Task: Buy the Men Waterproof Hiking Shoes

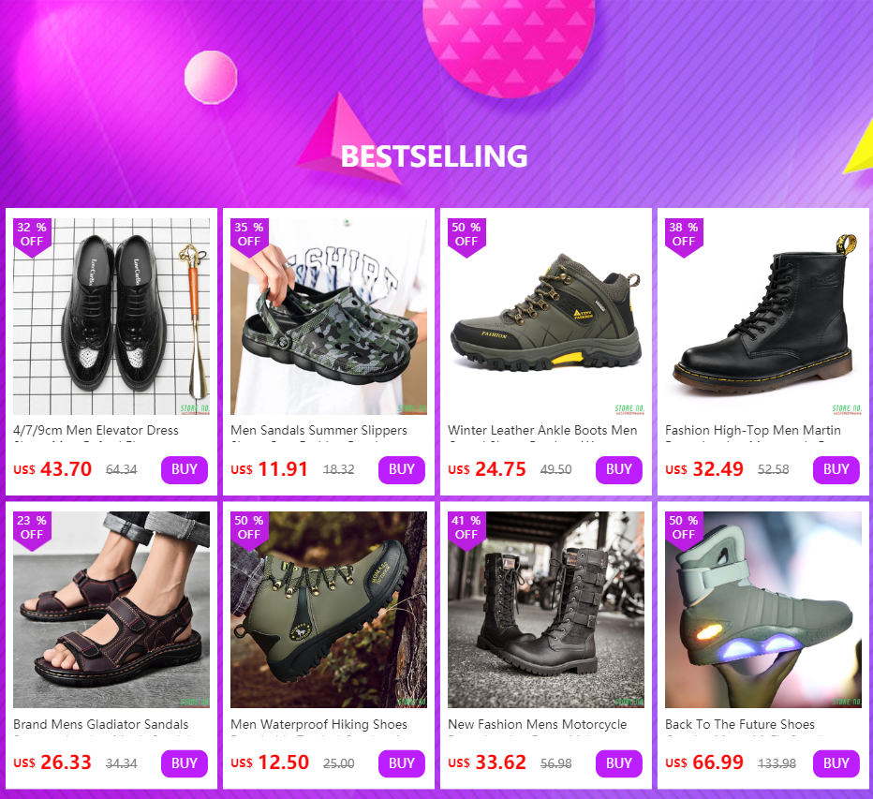Action: pyautogui.click(x=402, y=763)
